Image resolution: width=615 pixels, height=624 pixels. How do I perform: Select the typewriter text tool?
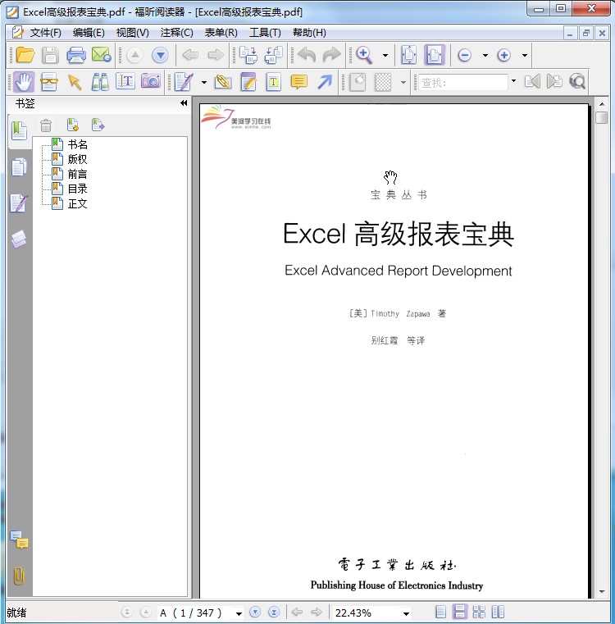click(x=273, y=82)
